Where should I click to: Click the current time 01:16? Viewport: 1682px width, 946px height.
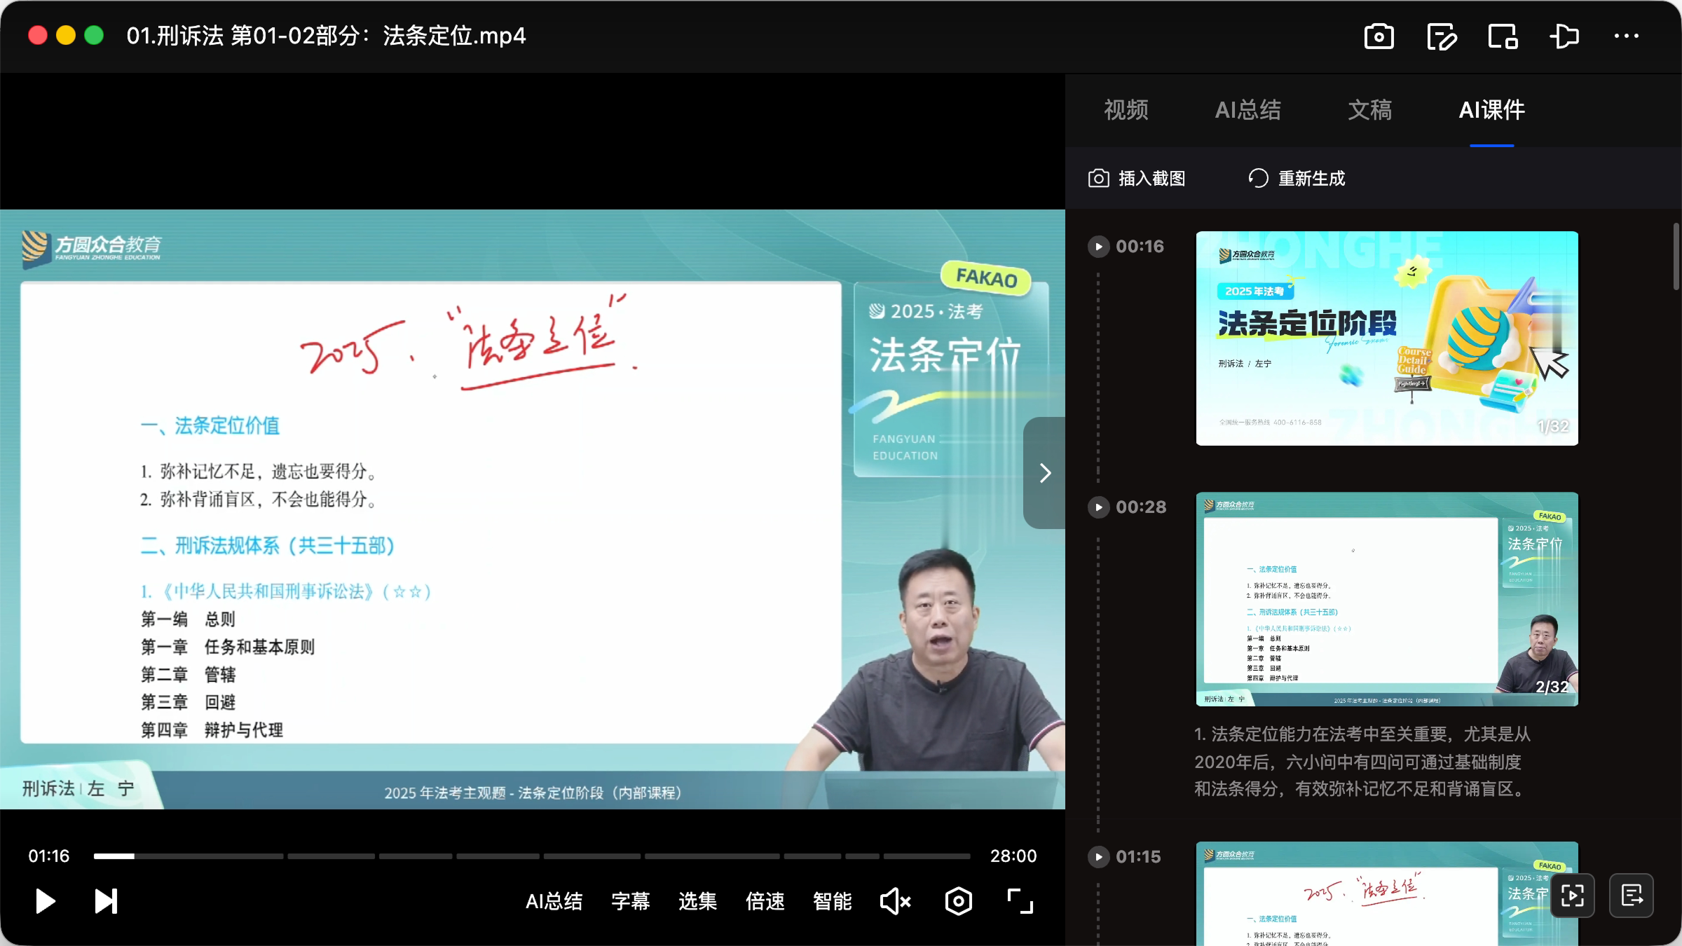[x=49, y=856]
